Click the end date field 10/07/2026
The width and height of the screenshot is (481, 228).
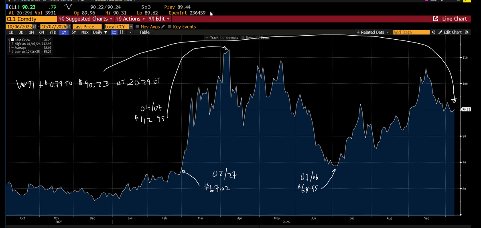coord(54,27)
